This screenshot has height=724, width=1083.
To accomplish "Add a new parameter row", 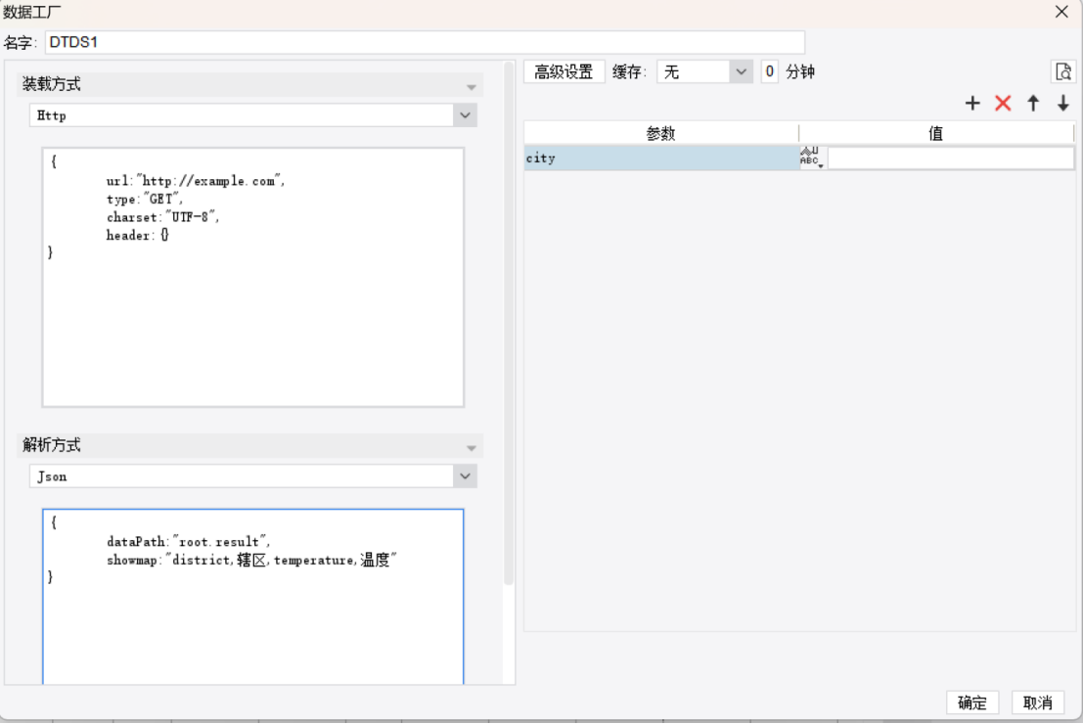I will [x=972, y=104].
